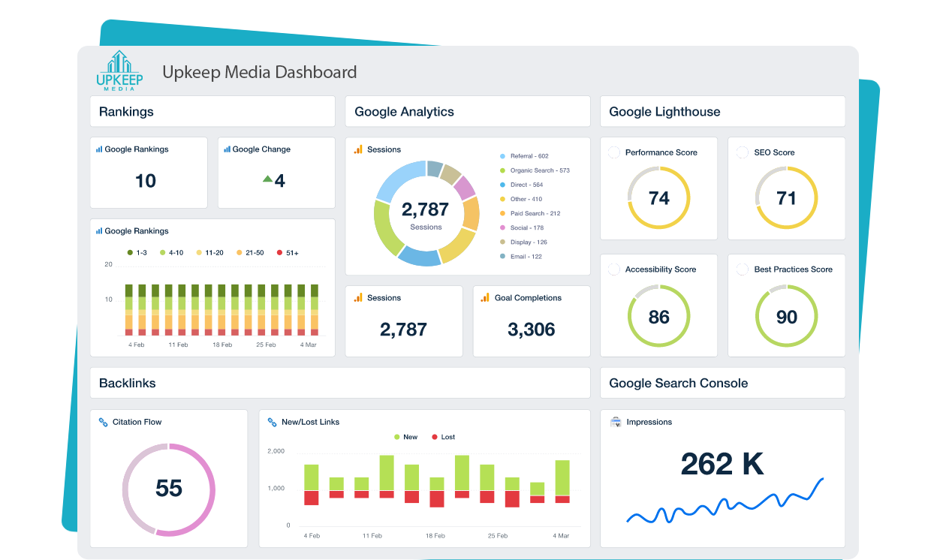The image size is (937, 560).
Task: Click the circle icon beside Accessibility Score
Action: [613, 269]
